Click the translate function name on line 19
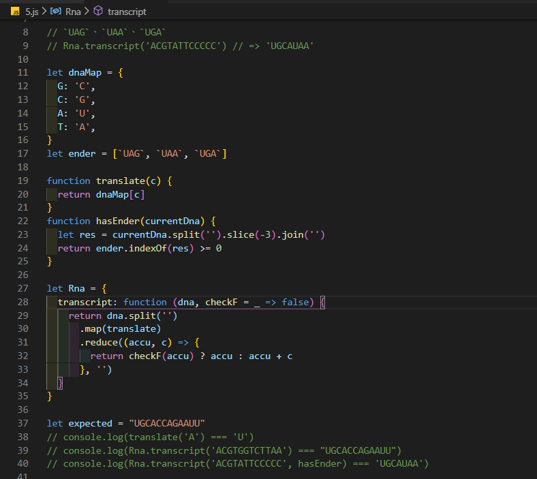 coord(121,181)
